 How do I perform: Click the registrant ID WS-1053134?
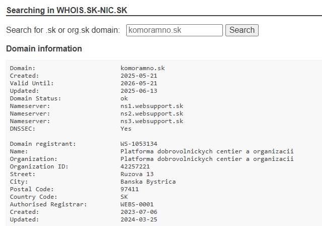click(x=139, y=144)
